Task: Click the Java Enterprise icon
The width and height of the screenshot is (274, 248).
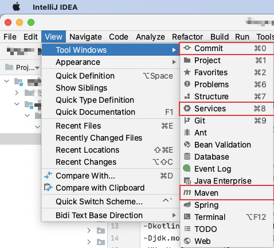Action: point(187,181)
